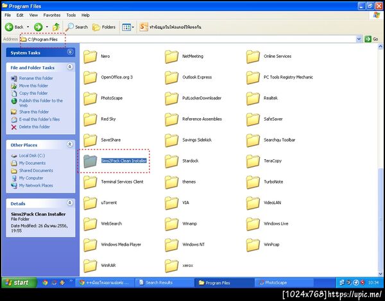Open the File menu
This screenshot has width=385, height=301.
pos(8,15)
